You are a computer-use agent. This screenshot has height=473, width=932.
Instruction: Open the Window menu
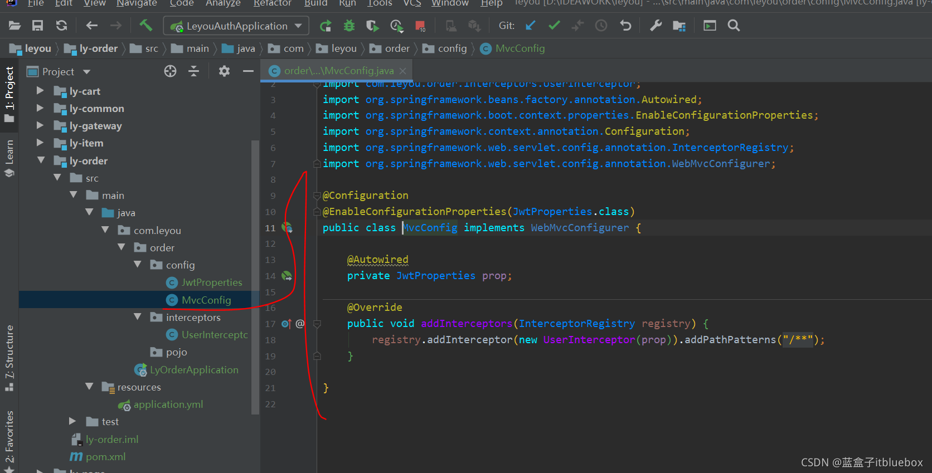tap(450, 3)
